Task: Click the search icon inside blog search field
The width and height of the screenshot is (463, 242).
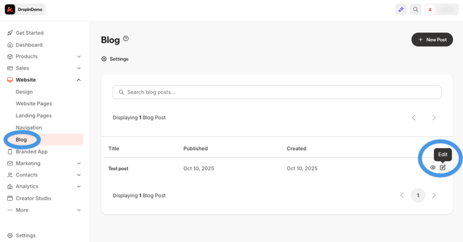Action: click(121, 93)
